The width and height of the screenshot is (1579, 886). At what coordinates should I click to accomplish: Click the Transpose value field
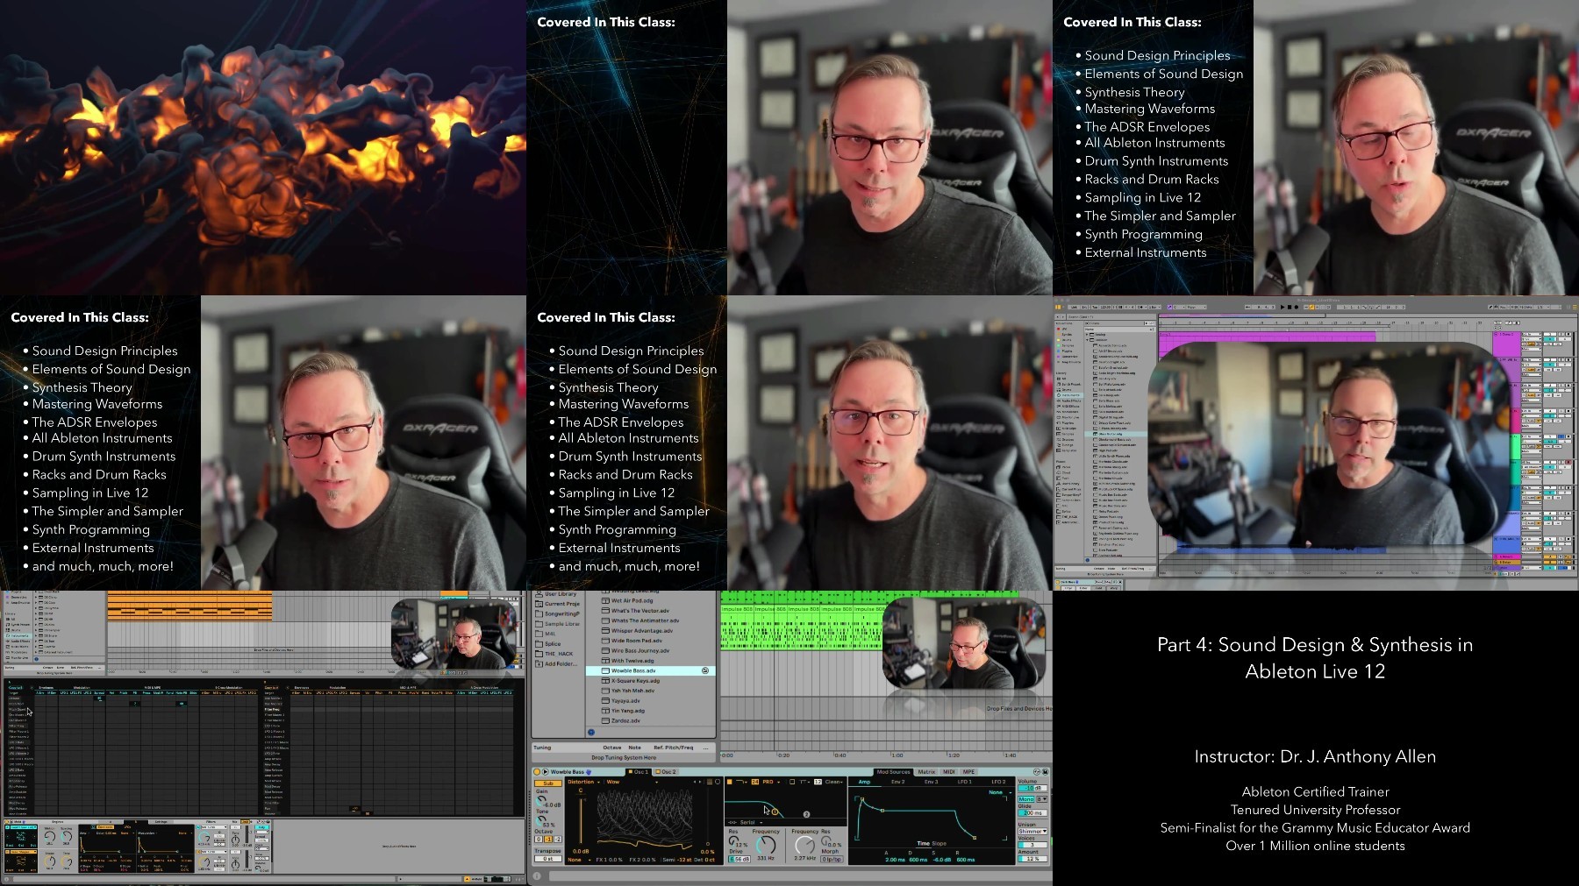point(548,859)
